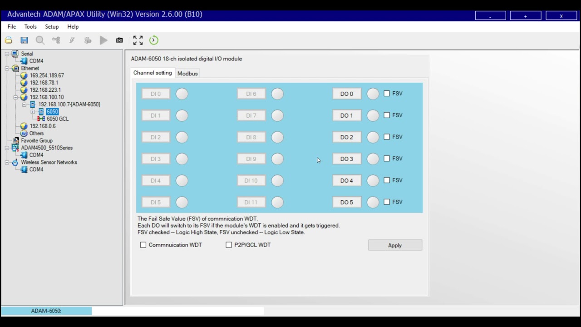581x327 pixels.
Task: Click the DO 1 status indicator
Action: pyautogui.click(x=373, y=115)
